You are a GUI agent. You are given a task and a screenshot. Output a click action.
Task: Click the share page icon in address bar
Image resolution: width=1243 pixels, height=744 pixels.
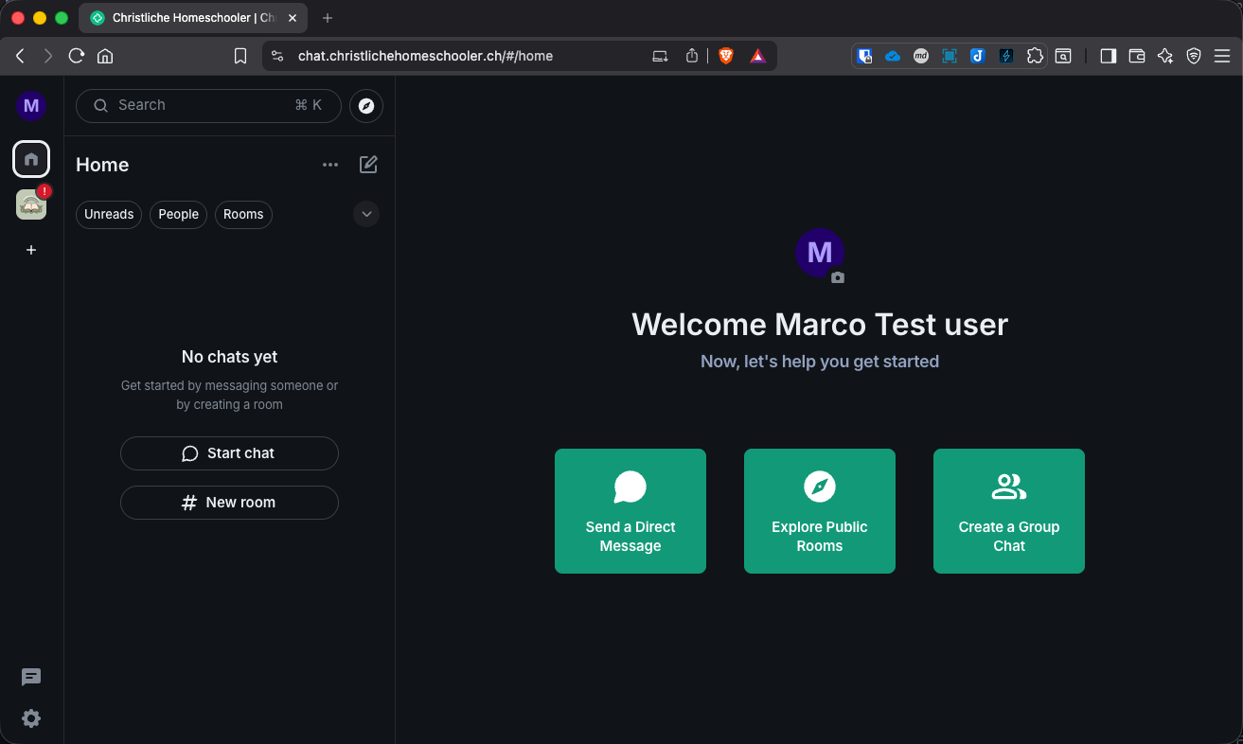692,56
